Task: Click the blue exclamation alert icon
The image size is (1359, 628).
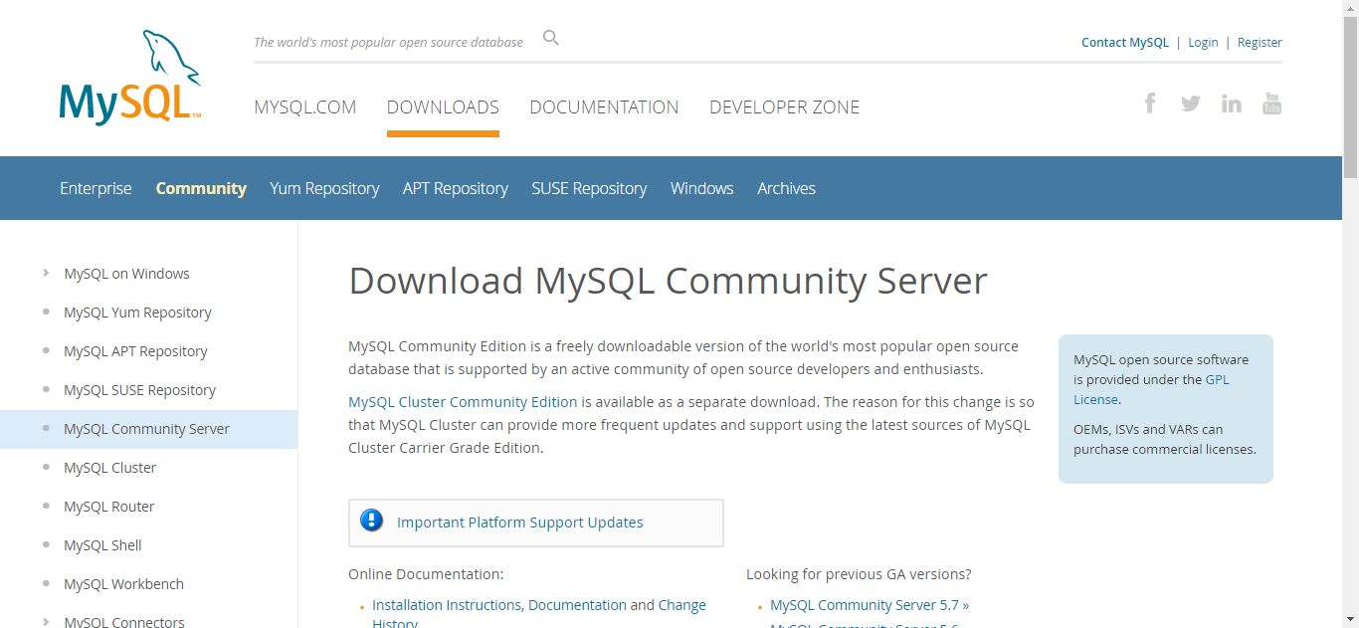Action: [372, 521]
